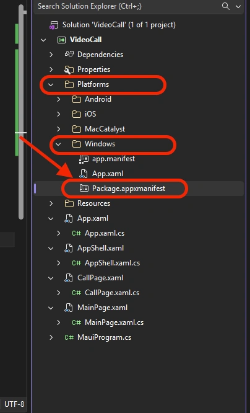Select the Solution 'VideoCall' node icon

click(54, 25)
